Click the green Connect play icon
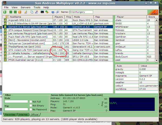This screenshot has height=125, width=162. (5, 12)
